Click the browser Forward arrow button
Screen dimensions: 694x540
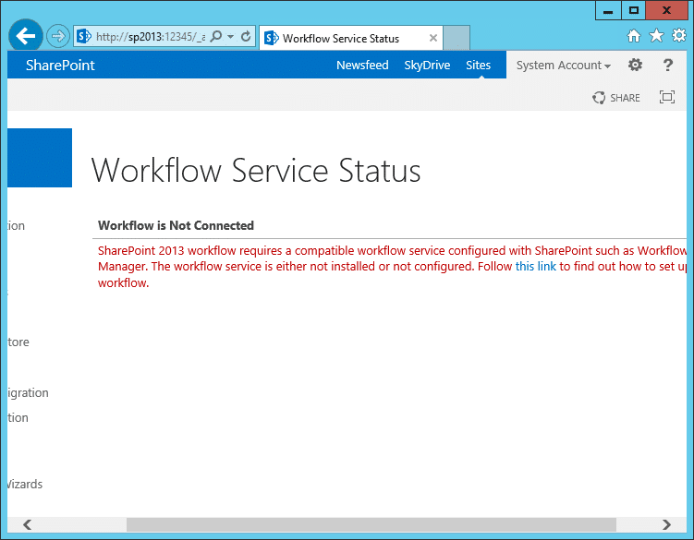[x=57, y=37]
